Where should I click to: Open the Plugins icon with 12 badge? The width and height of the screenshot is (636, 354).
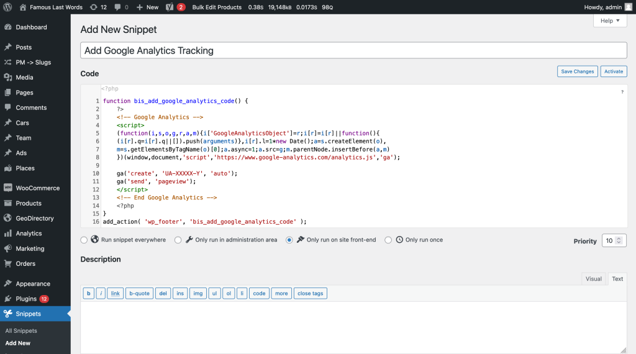coord(7,299)
